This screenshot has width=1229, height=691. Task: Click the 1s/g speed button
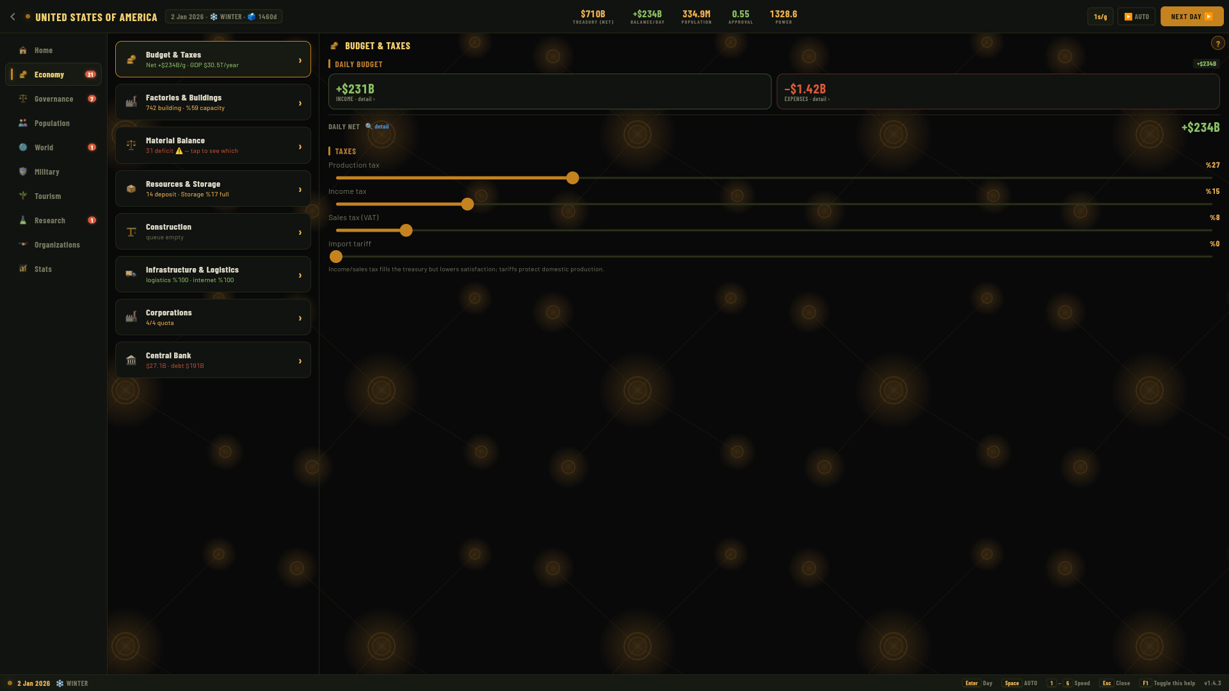coord(1100,17)
